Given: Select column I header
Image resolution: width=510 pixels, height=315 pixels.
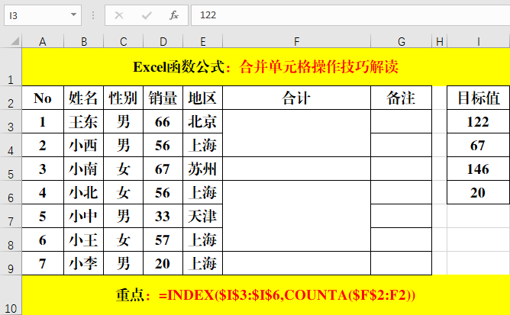Looking at the screenshot, I should click(x=479, y=42).
